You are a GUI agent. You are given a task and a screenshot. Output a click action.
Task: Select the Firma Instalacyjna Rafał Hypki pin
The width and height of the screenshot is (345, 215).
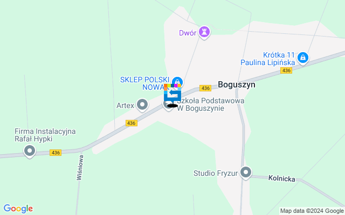click(30, 152)
